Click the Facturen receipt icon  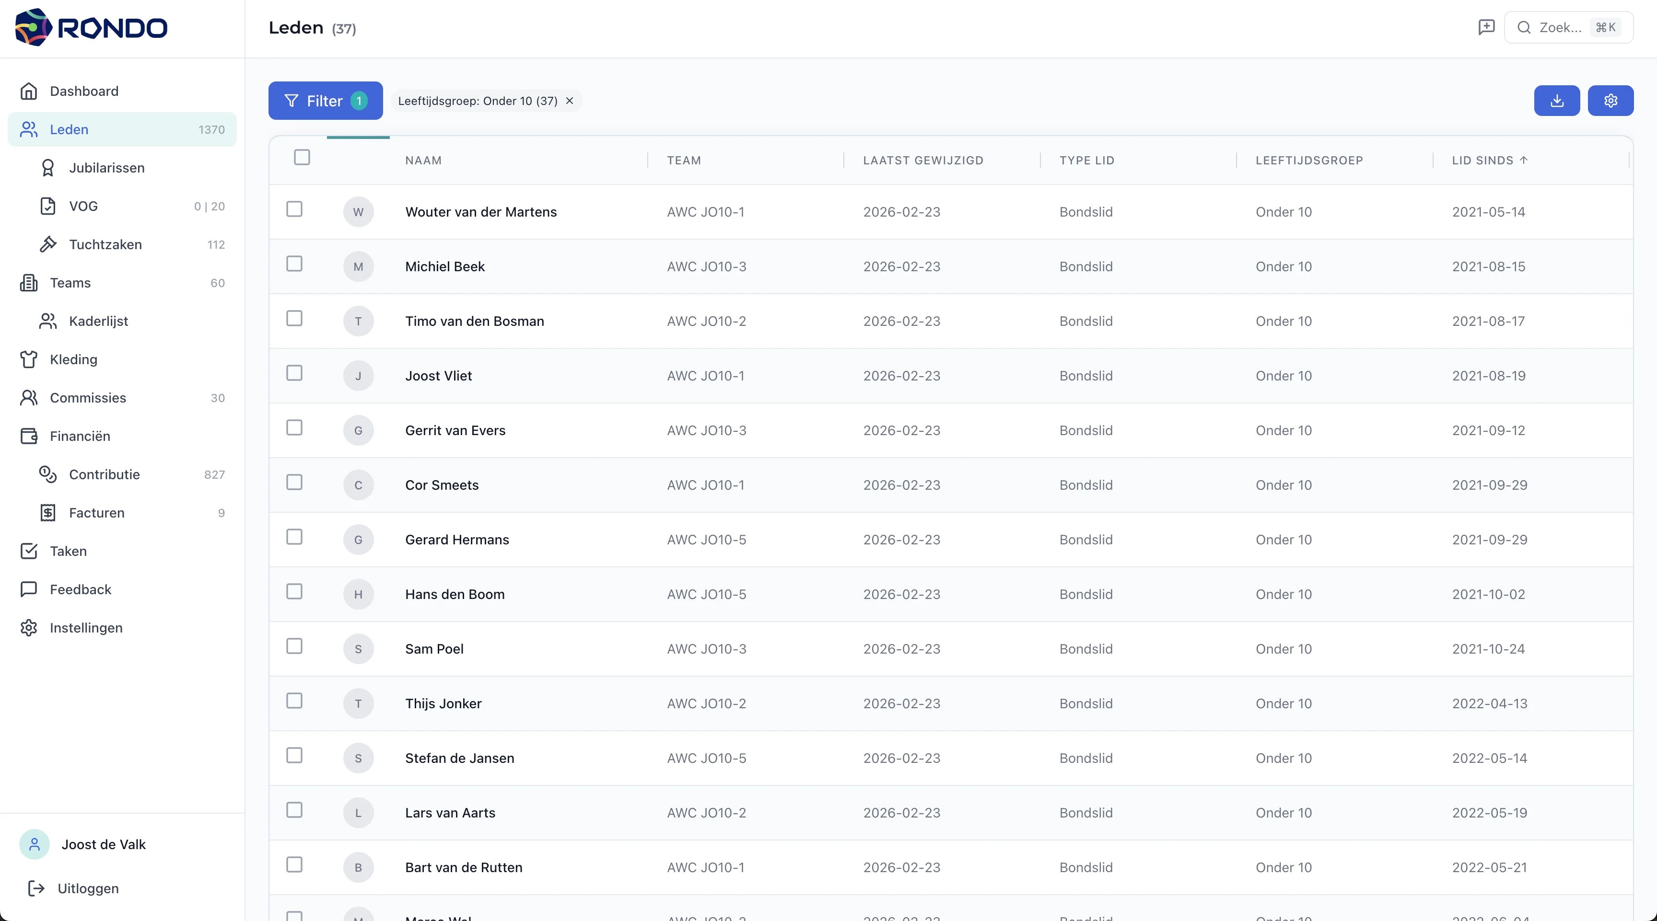(x=47, y=513)
